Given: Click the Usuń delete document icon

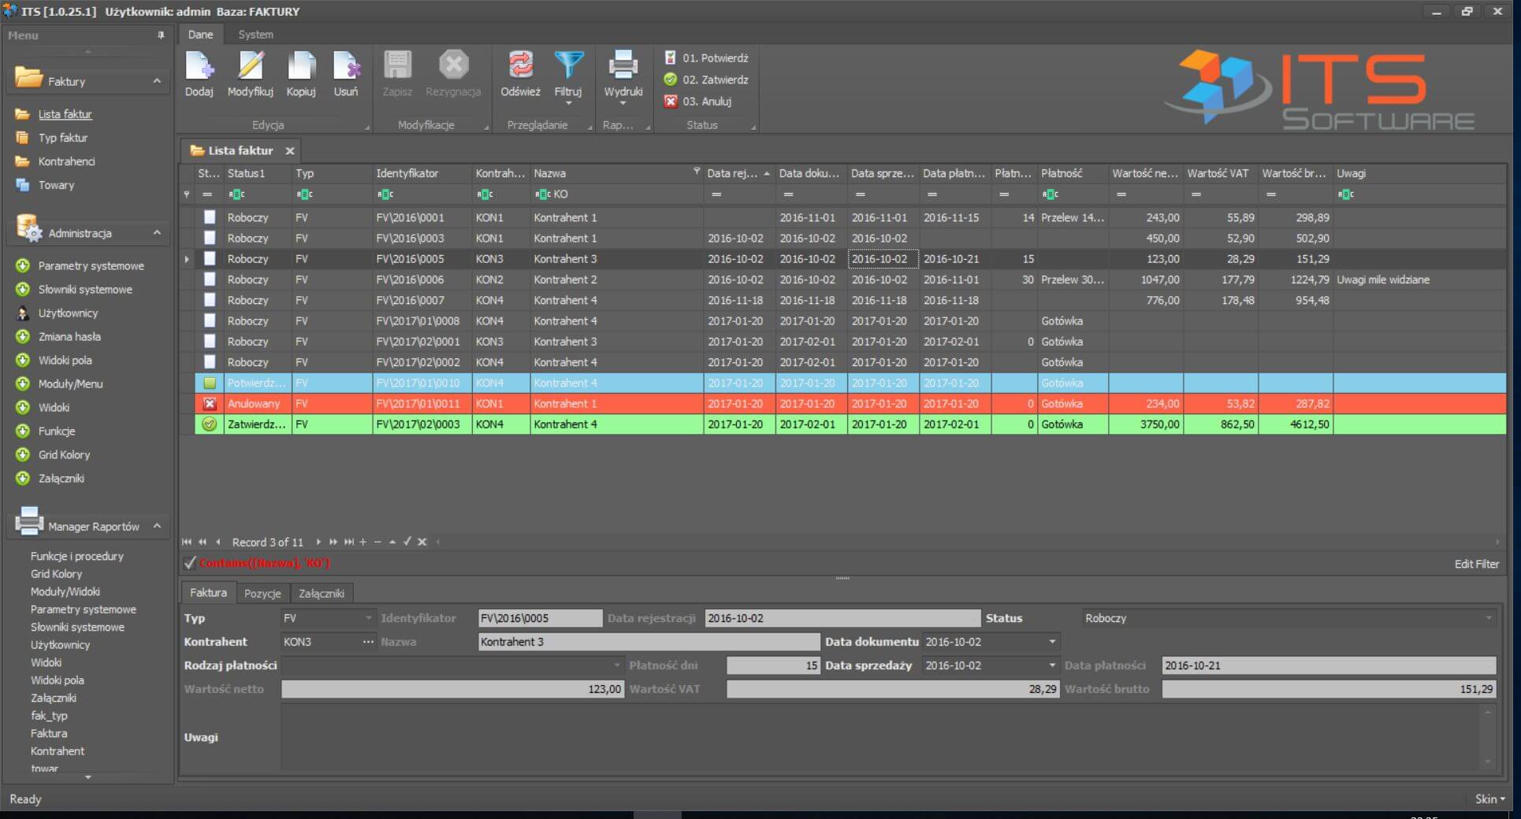Looking at the screenshot, I should 346,66.
